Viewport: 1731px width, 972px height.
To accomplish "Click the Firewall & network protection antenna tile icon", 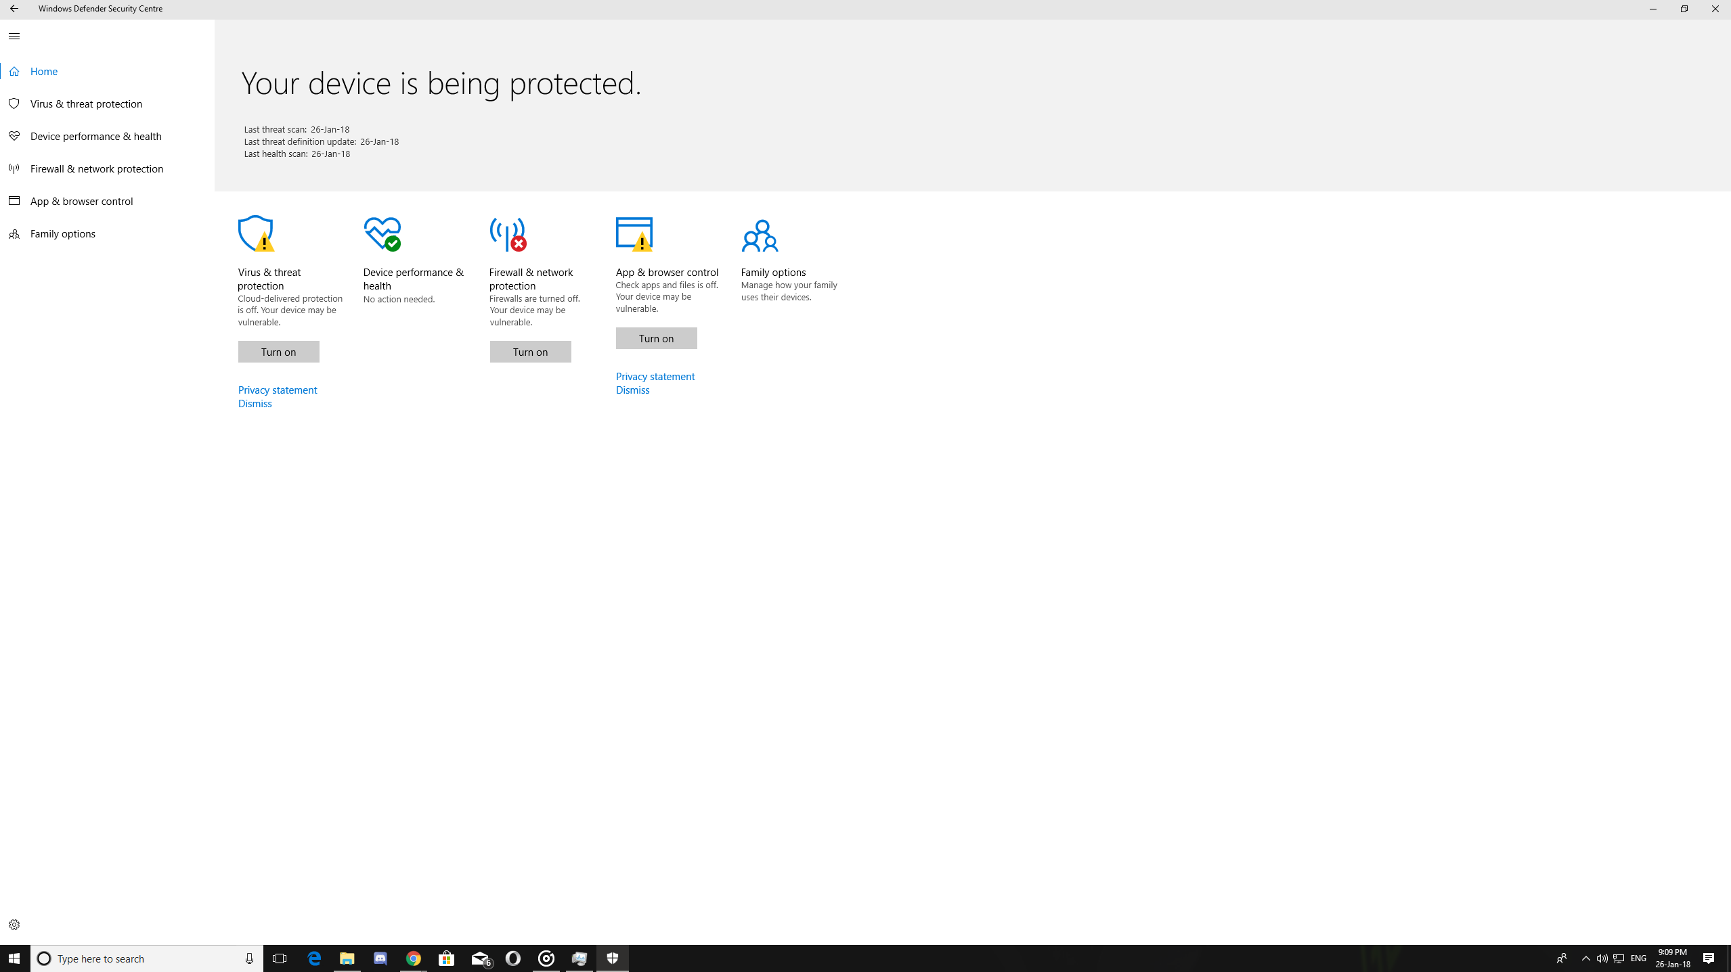I will pos(508,234).
